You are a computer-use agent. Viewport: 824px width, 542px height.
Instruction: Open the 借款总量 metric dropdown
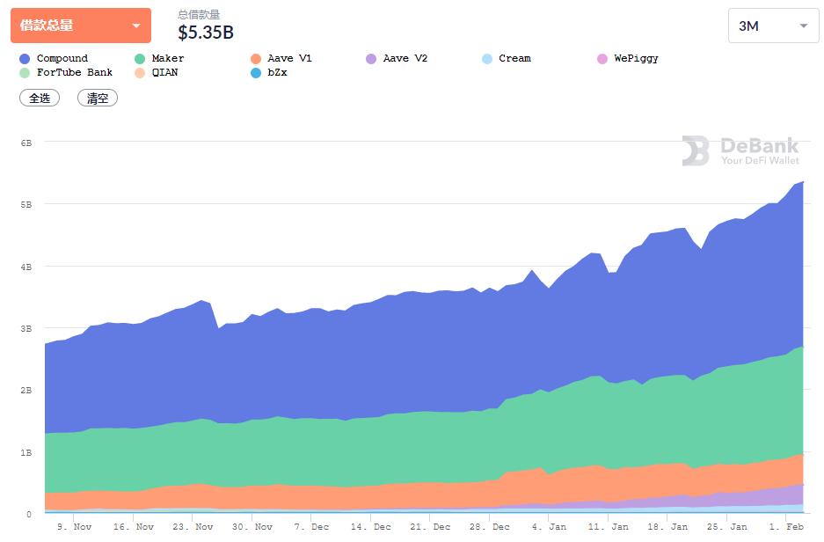(x=81, y=26)
